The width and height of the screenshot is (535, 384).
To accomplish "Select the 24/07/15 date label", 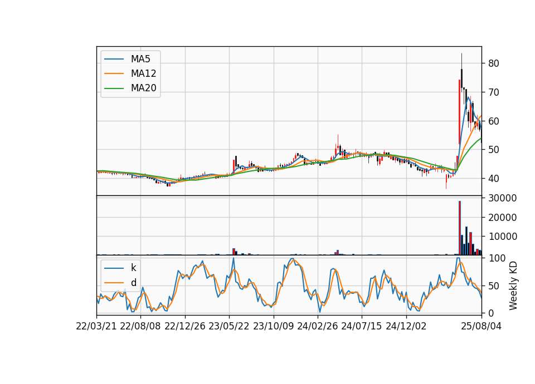I will click(x=362, y=326).
